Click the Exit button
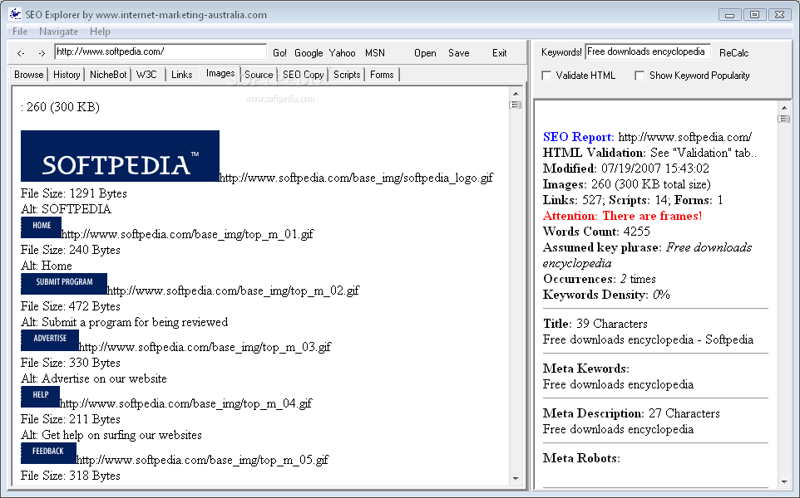The width and height of the screenshot is (800, 498). pyautogui.click(x=500, y=53)
